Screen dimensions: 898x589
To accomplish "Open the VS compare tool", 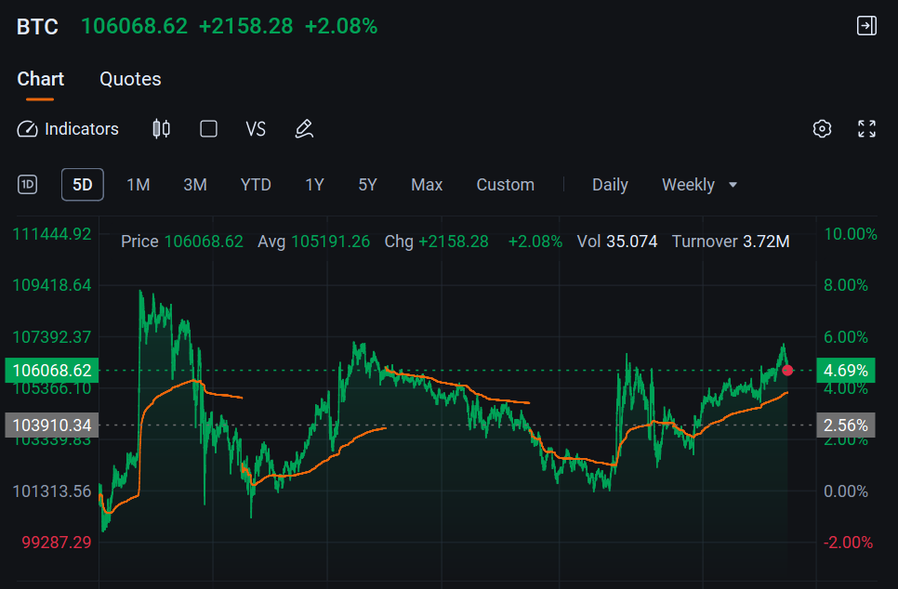I will (x=256, y=129).
